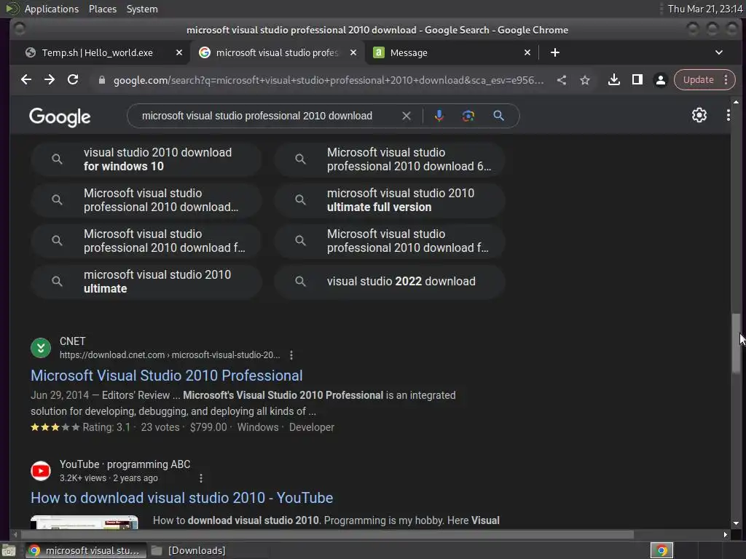This screenshot has width=746, height=559.
Task: Search by image with Google Lens
Action: [x=468, y=116]
